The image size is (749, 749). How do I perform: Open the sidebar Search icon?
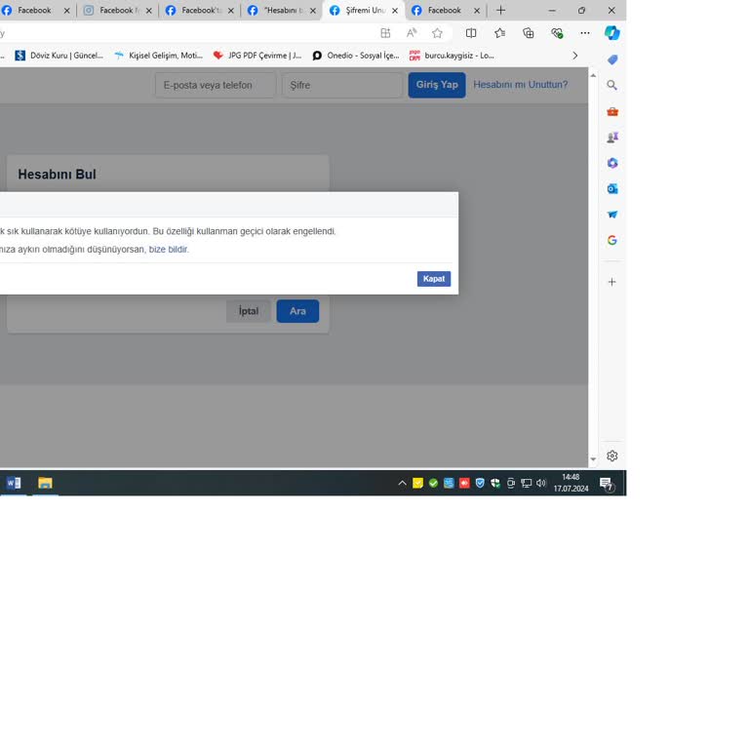pos(612,85)
